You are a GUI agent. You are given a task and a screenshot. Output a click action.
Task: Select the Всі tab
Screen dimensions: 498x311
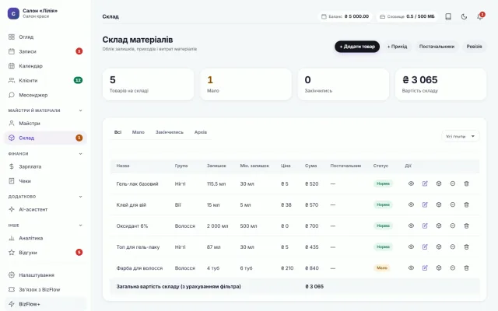[117, 132]
